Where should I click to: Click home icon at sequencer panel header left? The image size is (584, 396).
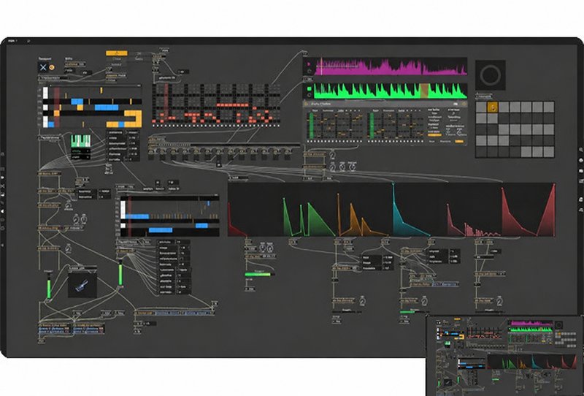coord(306,104)
